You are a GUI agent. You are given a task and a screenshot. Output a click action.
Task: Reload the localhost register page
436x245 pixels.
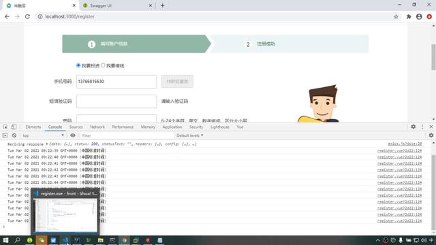coord(27,16)
